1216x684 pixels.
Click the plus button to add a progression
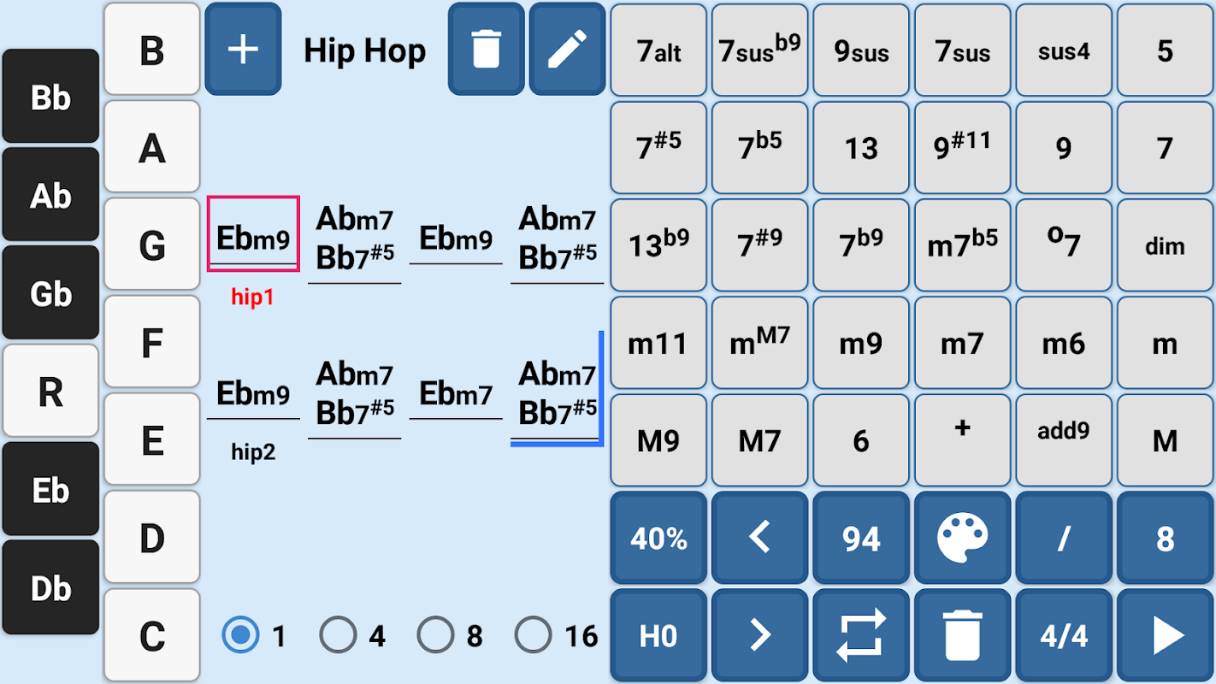243,50
